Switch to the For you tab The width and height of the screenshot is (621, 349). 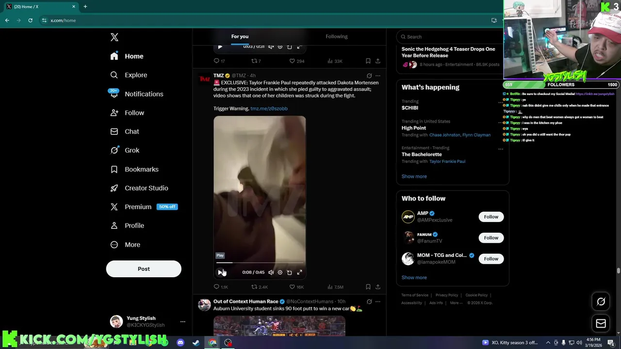pyautogui.click(x=240, y=36)
